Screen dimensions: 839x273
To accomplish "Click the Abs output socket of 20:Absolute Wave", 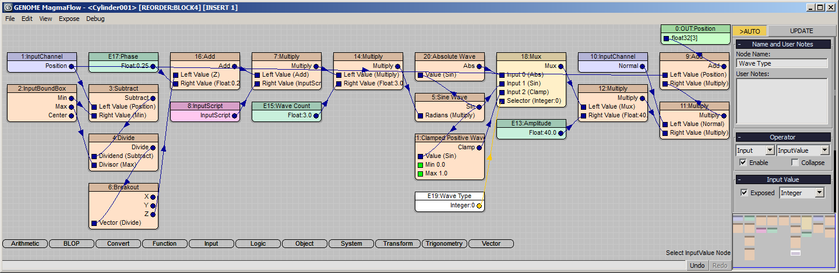I will pyautogui.click(x=480, y=66).
